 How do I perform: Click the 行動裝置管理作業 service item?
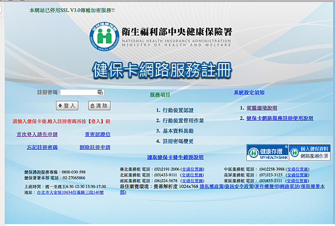click(x=183, y=121)
